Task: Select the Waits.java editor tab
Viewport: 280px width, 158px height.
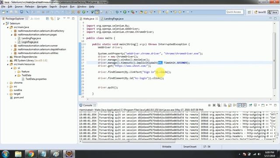Action: pyautogui.click(x=88, y=18)
